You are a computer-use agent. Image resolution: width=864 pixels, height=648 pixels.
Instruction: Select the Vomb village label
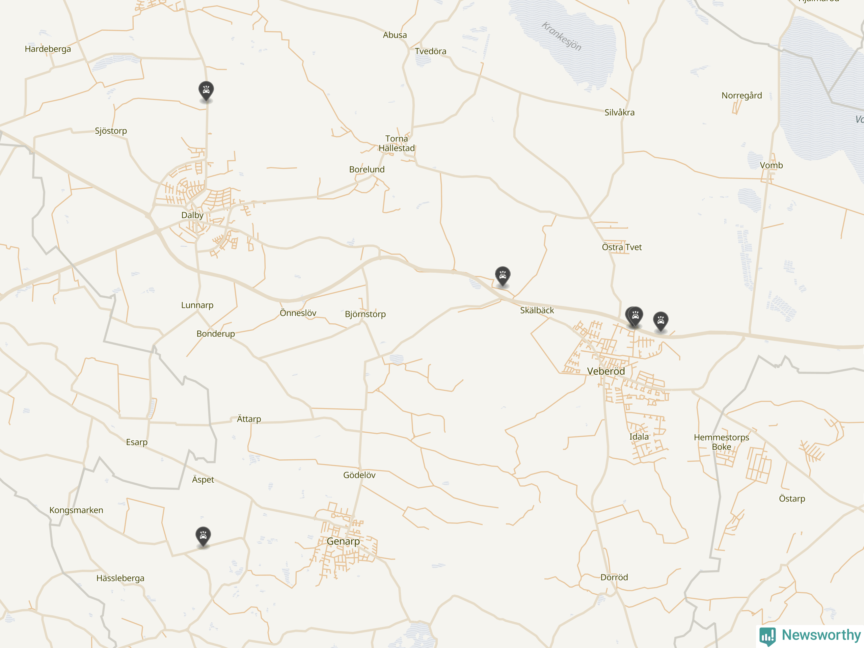click(771, 165)
